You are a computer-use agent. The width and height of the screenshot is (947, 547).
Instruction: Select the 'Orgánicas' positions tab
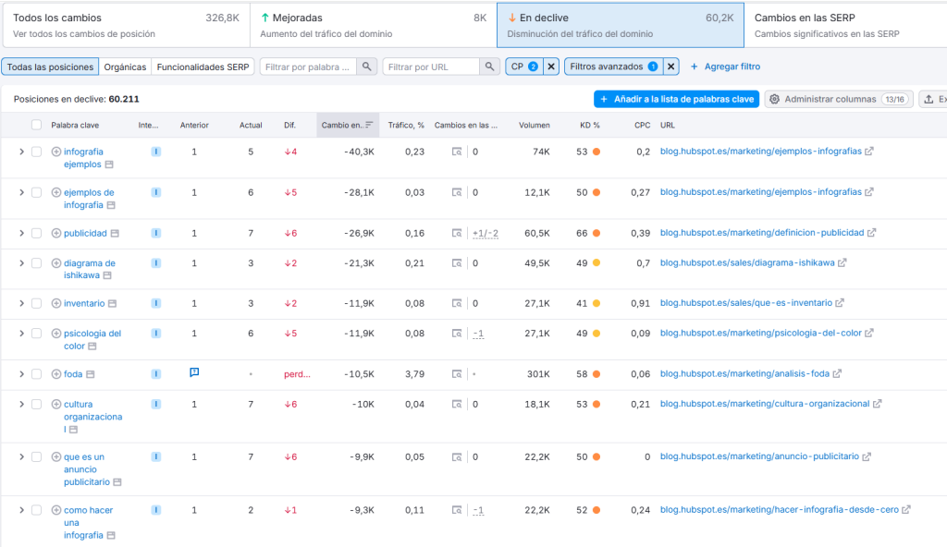pyautogui.click(x=125, y=67)
